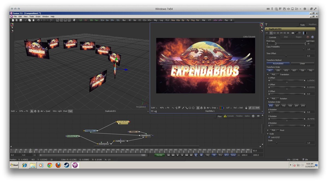
Task: Click the Last Copy value field
Action: point(311,44)
